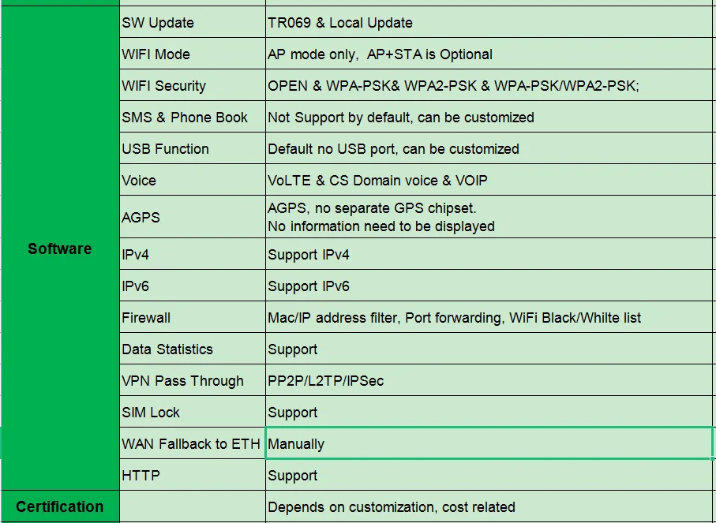The height and width of the screenshot is (523, 716).
Task: Click the Certification category cell
Action: click(60, 506)
